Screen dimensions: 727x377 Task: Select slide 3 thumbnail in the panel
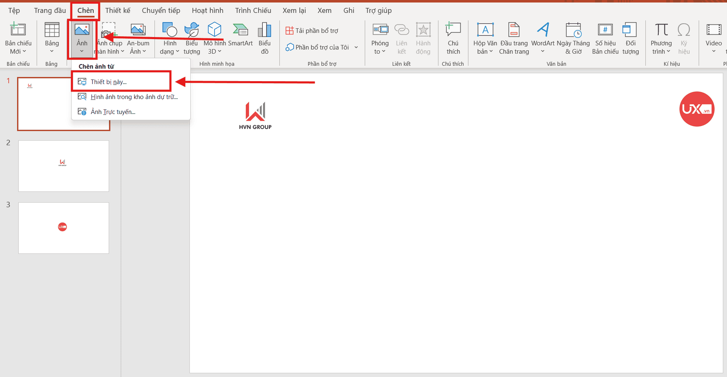(63, 228)
